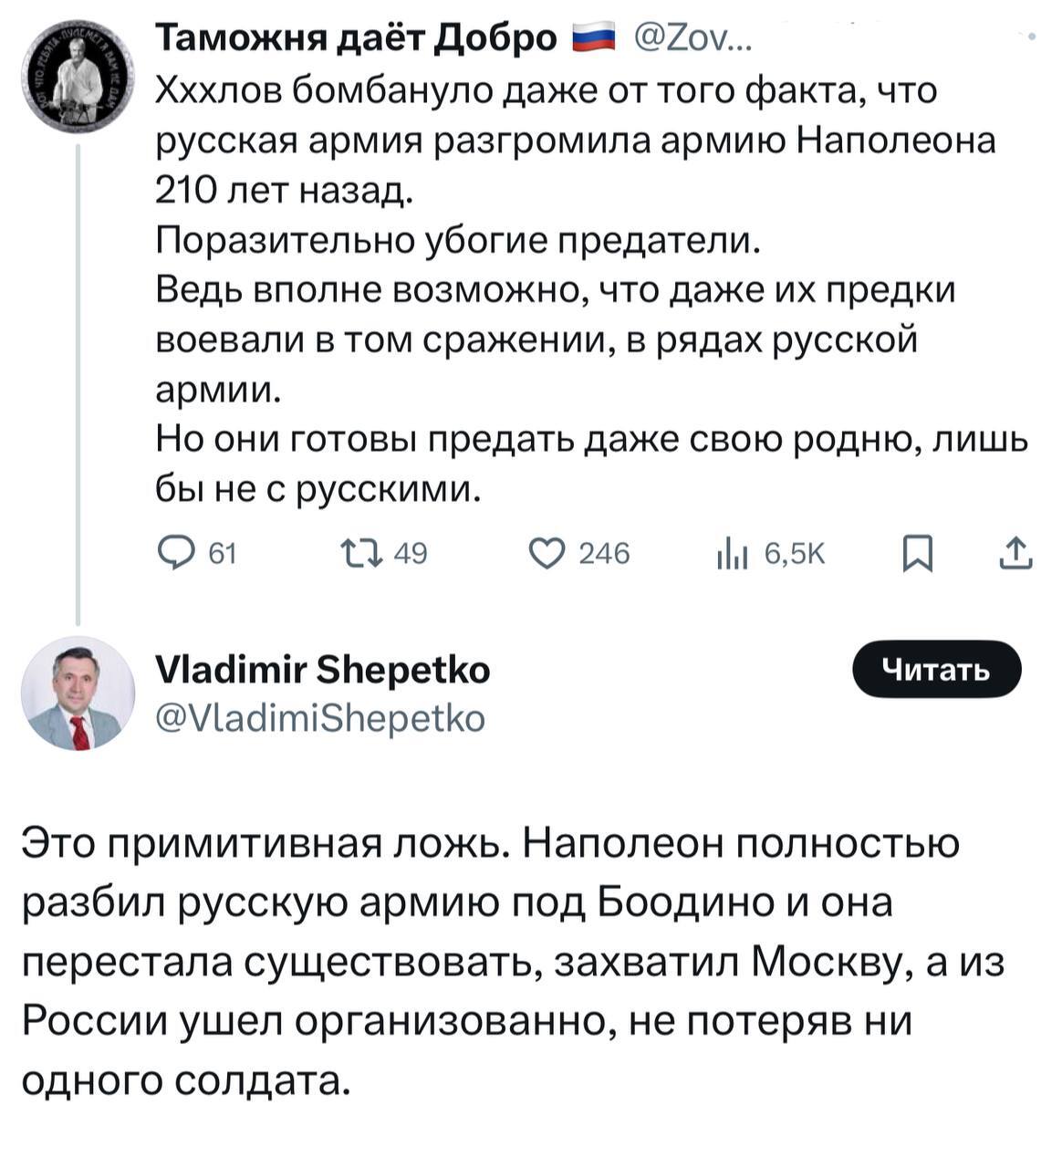Click the 6,5K views count
The image size is (1062, 1168).
(x=795, y=553)
